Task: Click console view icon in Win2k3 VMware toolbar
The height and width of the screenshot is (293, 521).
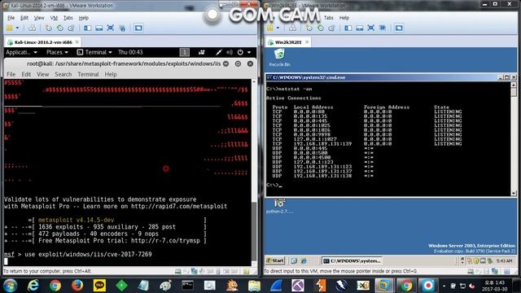Action: (399, 28)
